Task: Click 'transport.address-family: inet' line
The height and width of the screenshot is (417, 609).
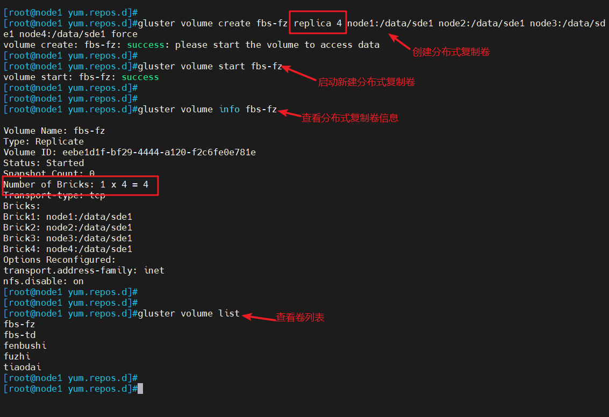Action: 84,271
